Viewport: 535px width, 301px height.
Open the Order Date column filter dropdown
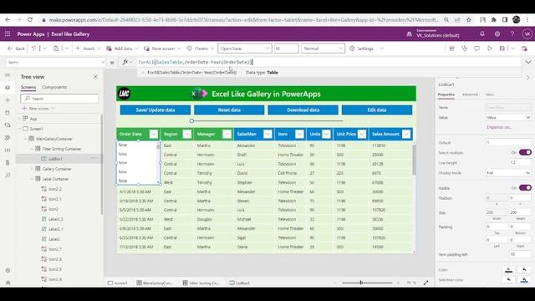tap(154, 134)
